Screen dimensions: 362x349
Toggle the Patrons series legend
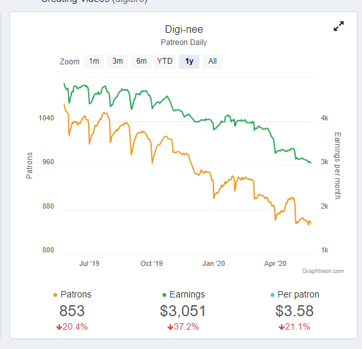pyautogui.click(x=72, y=294)
